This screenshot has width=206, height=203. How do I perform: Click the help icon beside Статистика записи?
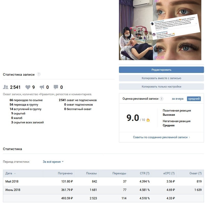[39, 74]
